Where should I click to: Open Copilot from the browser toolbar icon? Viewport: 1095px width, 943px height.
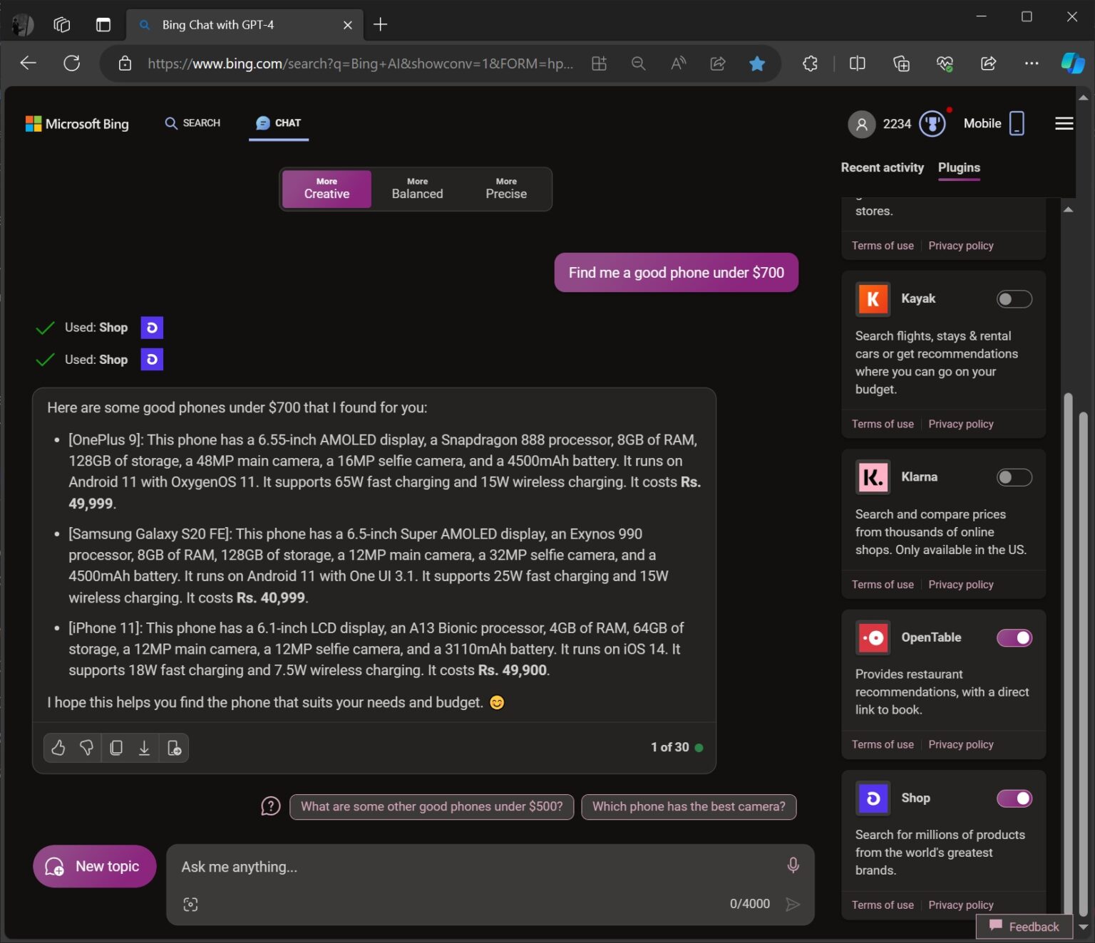click(1071, 63)
